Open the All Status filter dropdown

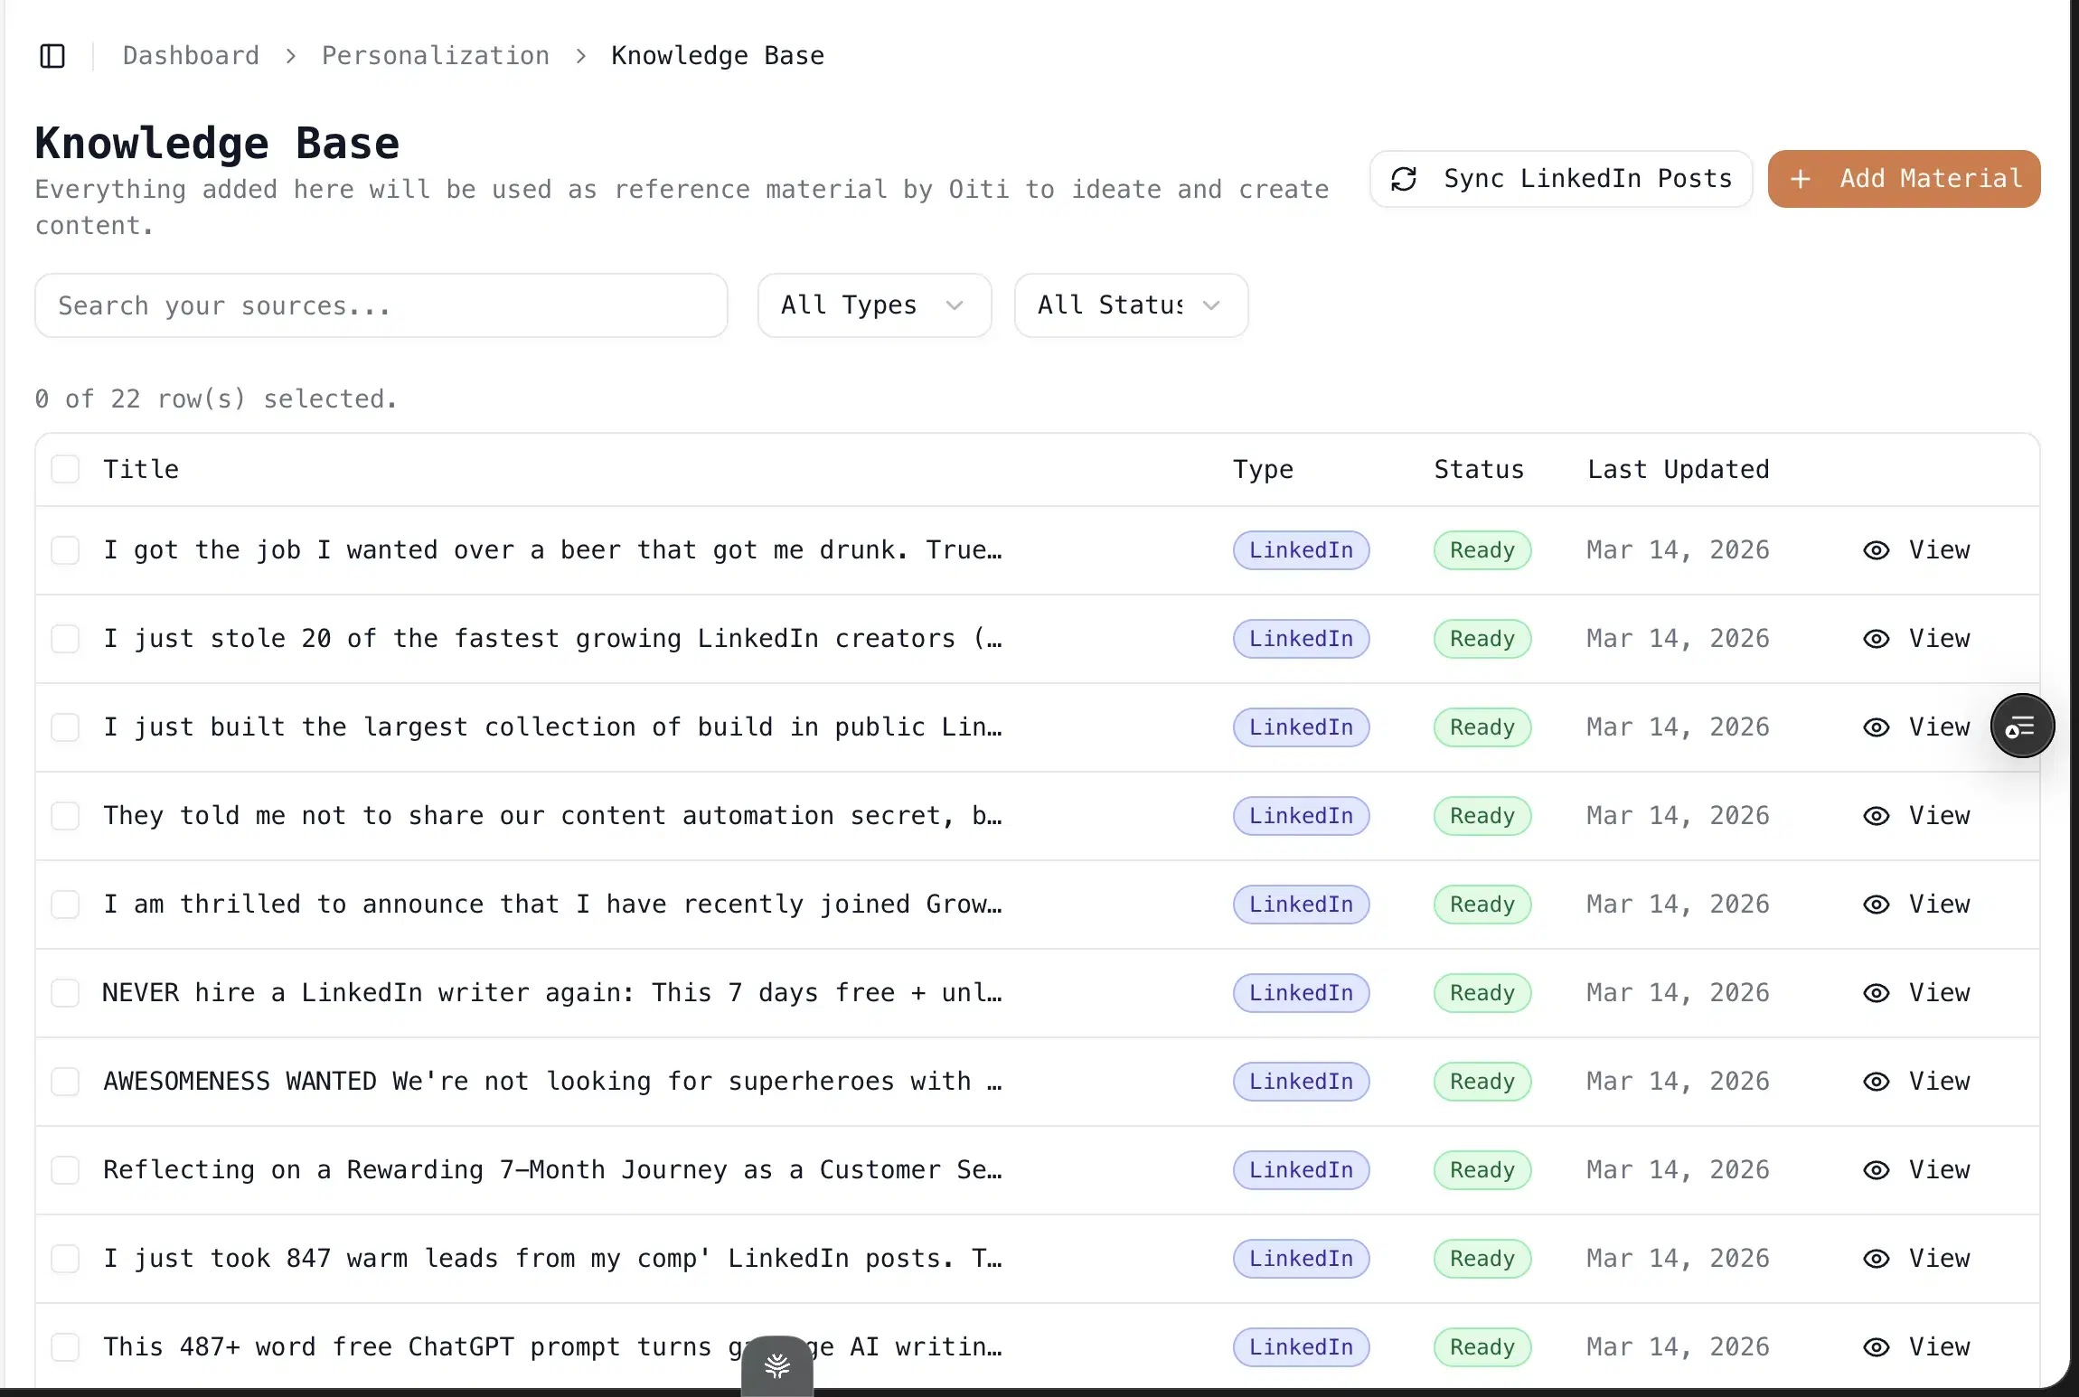point(1131,305)
